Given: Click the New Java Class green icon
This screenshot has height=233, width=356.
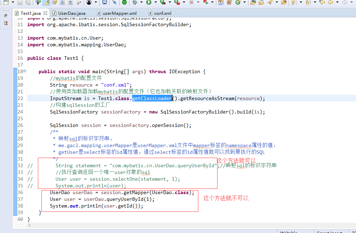Looking at the screenshot, I should pyautogui.click(x=238, y=2).
